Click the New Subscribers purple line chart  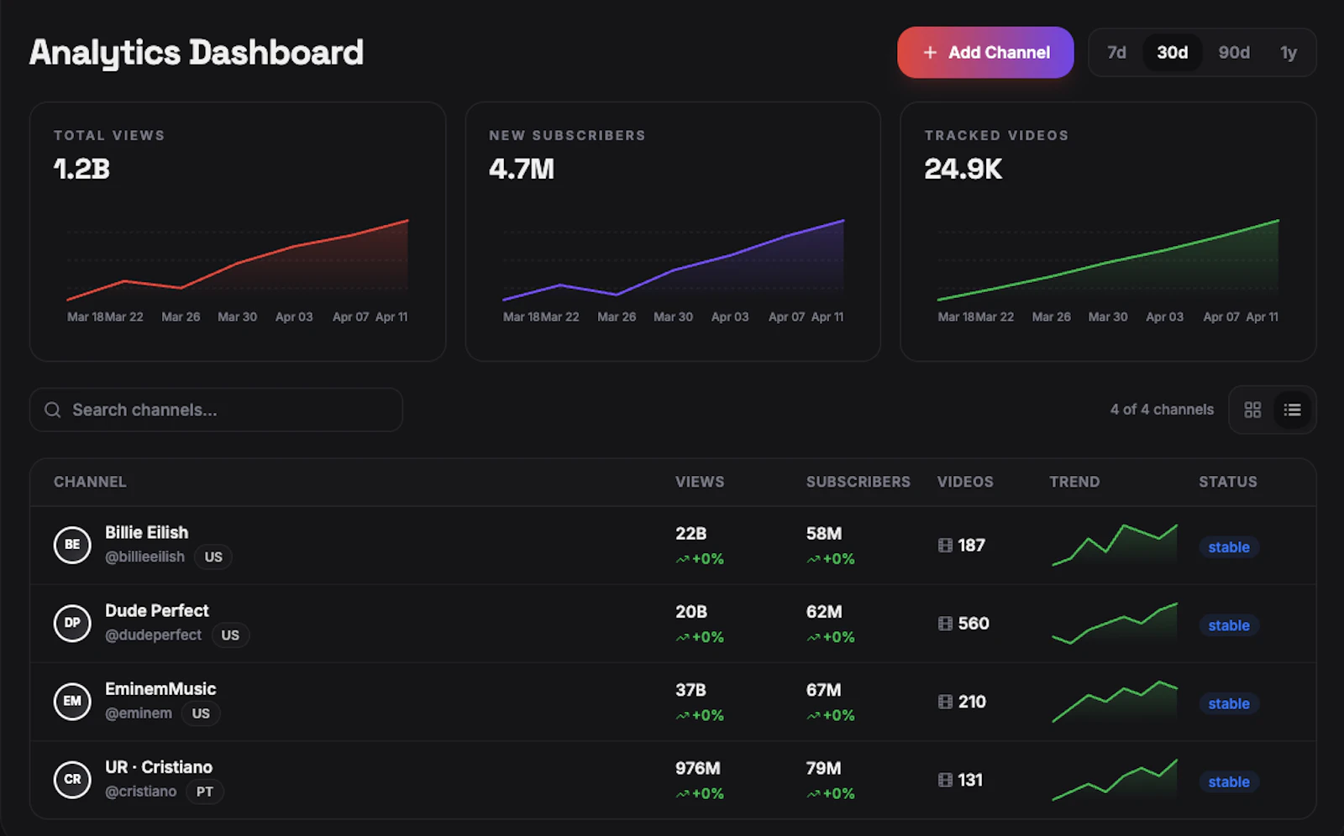pyautogui.click(x=674, y=260)
